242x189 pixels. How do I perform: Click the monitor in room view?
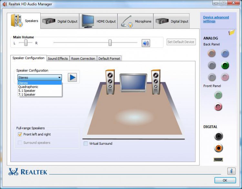coord(133,83)
